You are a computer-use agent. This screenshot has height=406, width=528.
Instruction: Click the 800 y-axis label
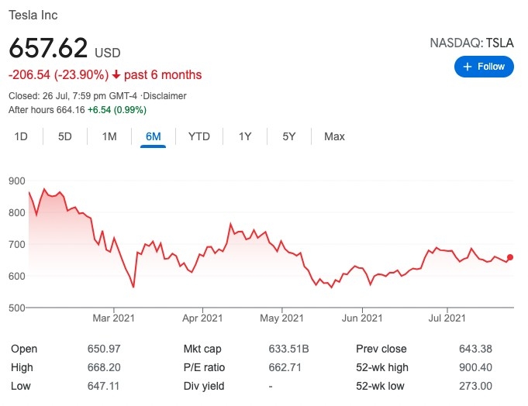[17, 212]
